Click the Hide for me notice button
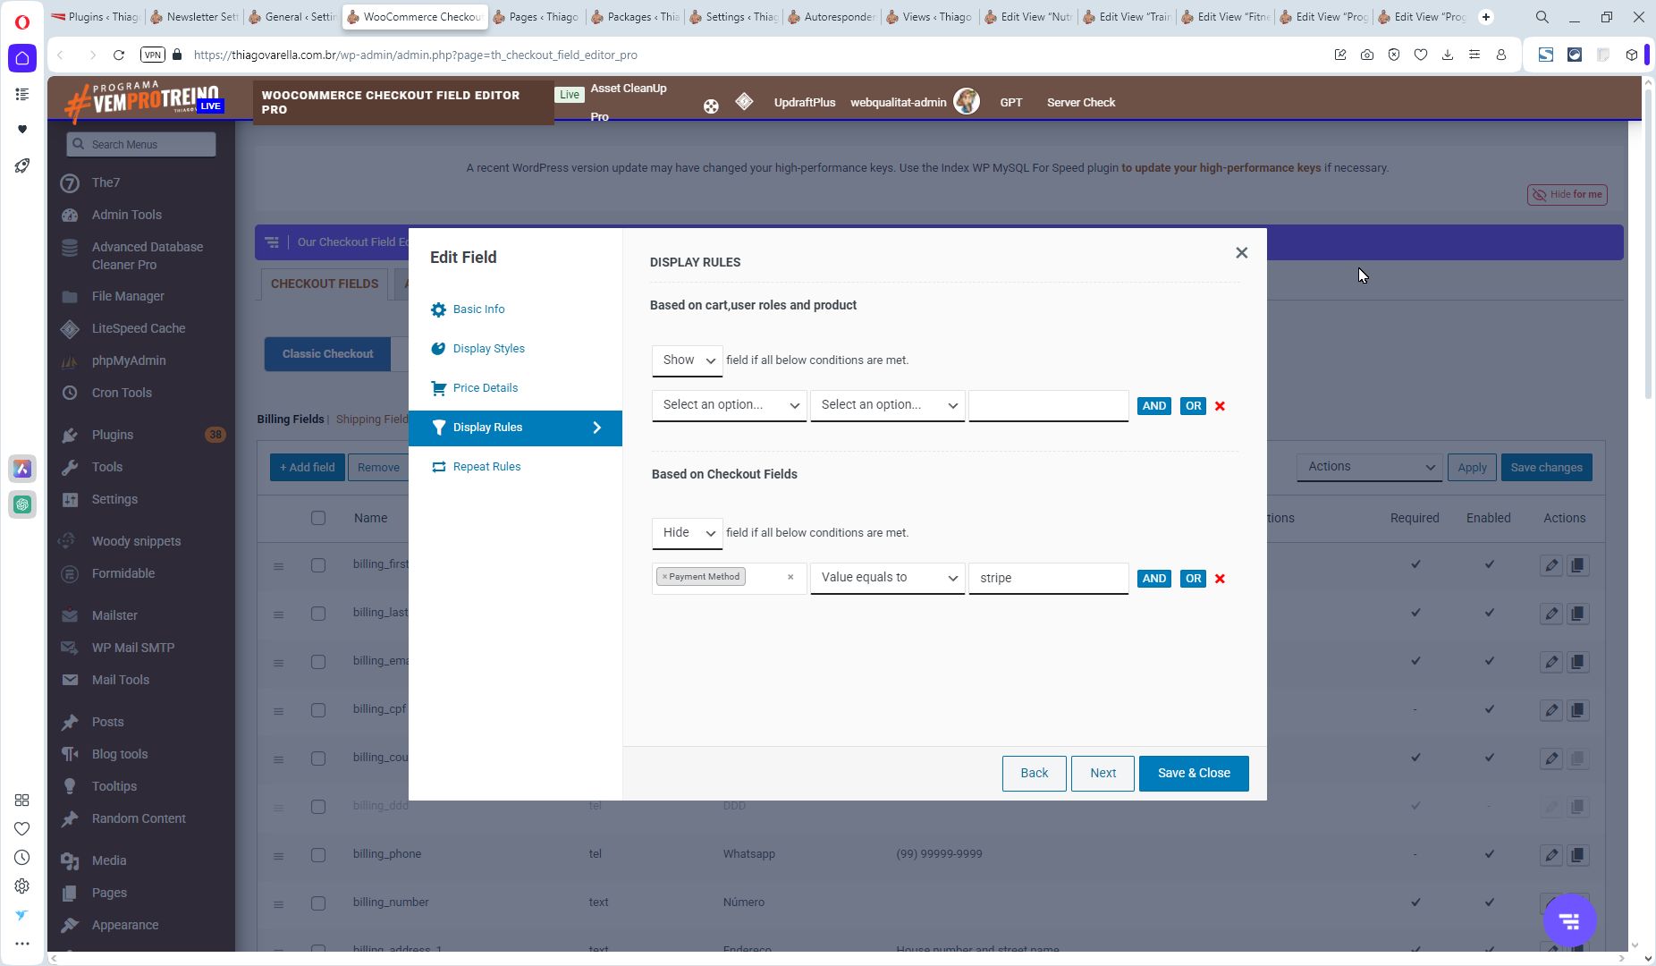 [1567, 195]
